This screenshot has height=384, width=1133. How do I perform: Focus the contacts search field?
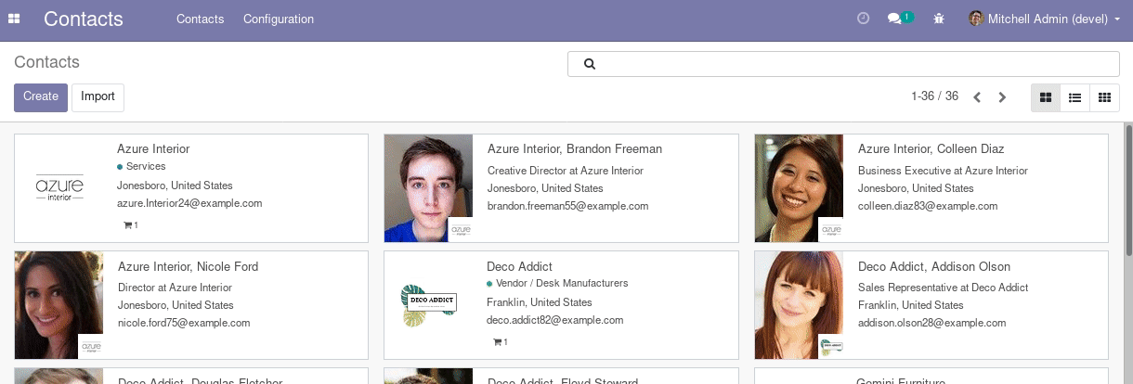843,64
